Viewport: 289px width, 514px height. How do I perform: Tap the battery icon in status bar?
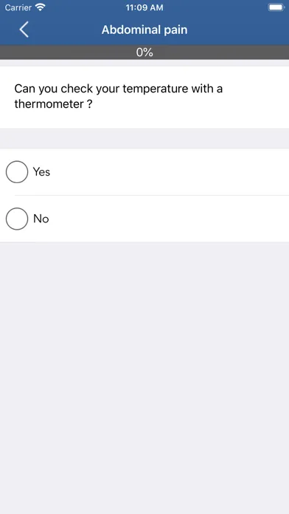click(276, 7)
